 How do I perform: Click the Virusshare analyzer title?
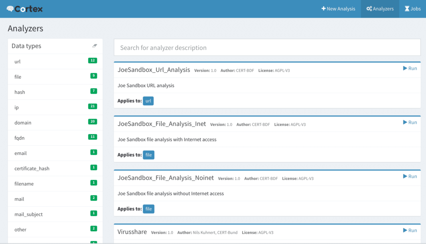[132, 232]
